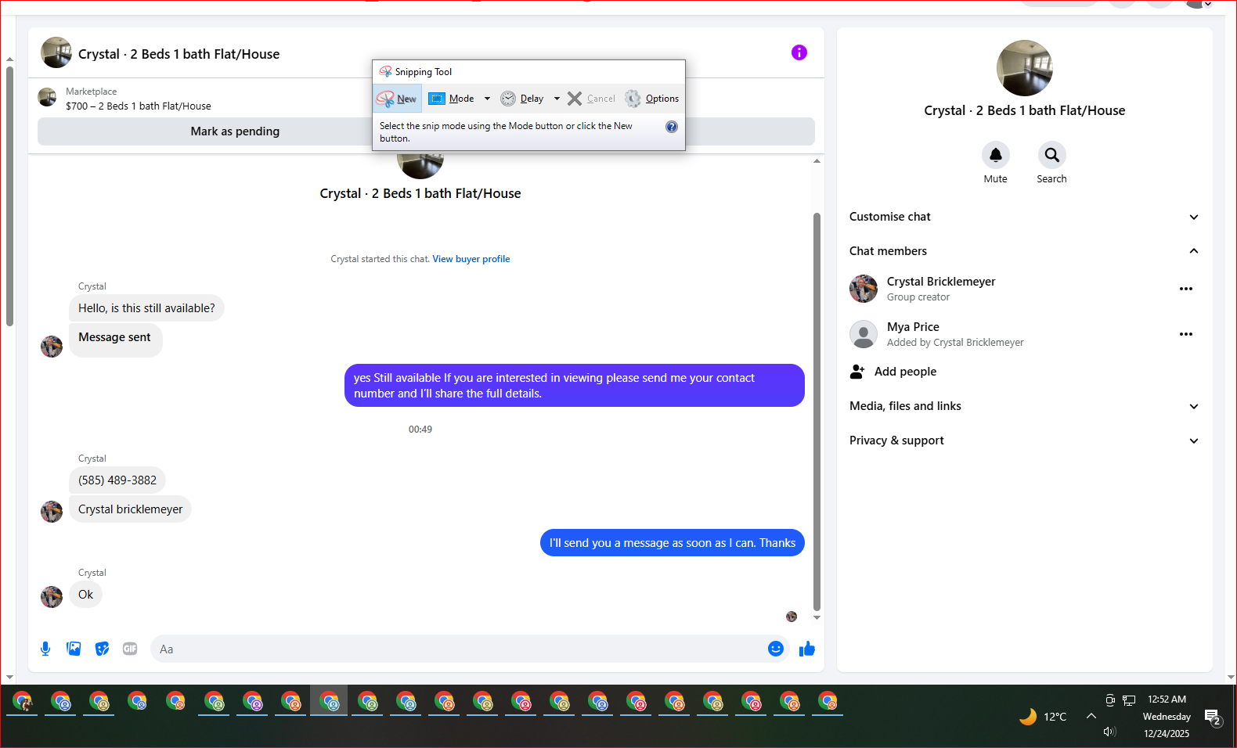Open the emoji picker smiley icon
This screenshot has width=1237, height=748.
click(x=775, y=649)
